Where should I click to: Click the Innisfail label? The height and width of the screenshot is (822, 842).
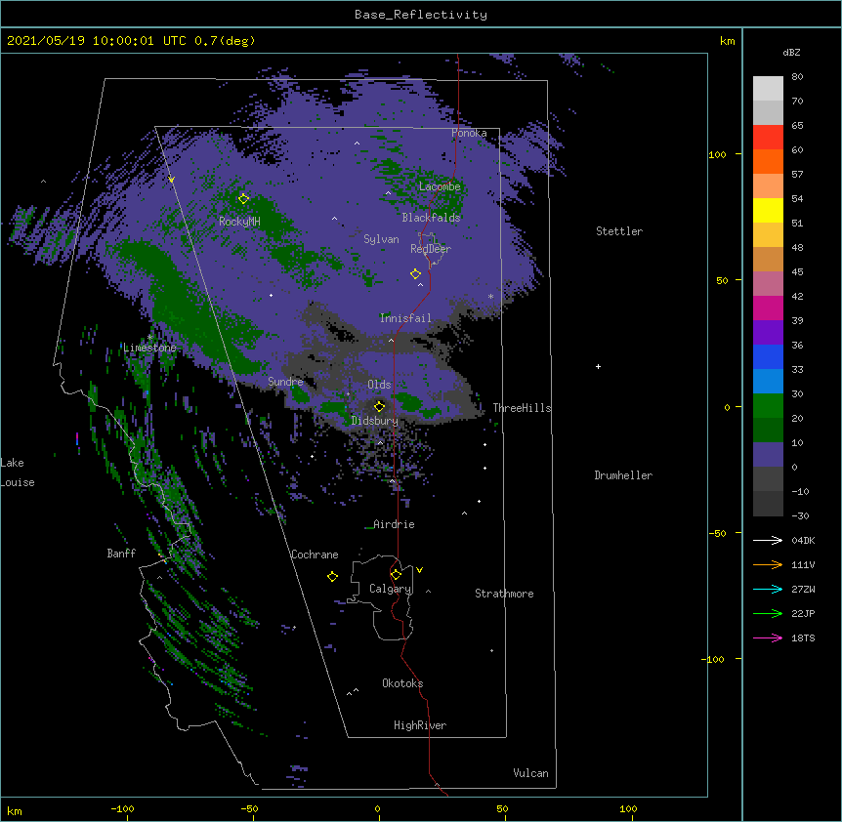tap(405, 318)
